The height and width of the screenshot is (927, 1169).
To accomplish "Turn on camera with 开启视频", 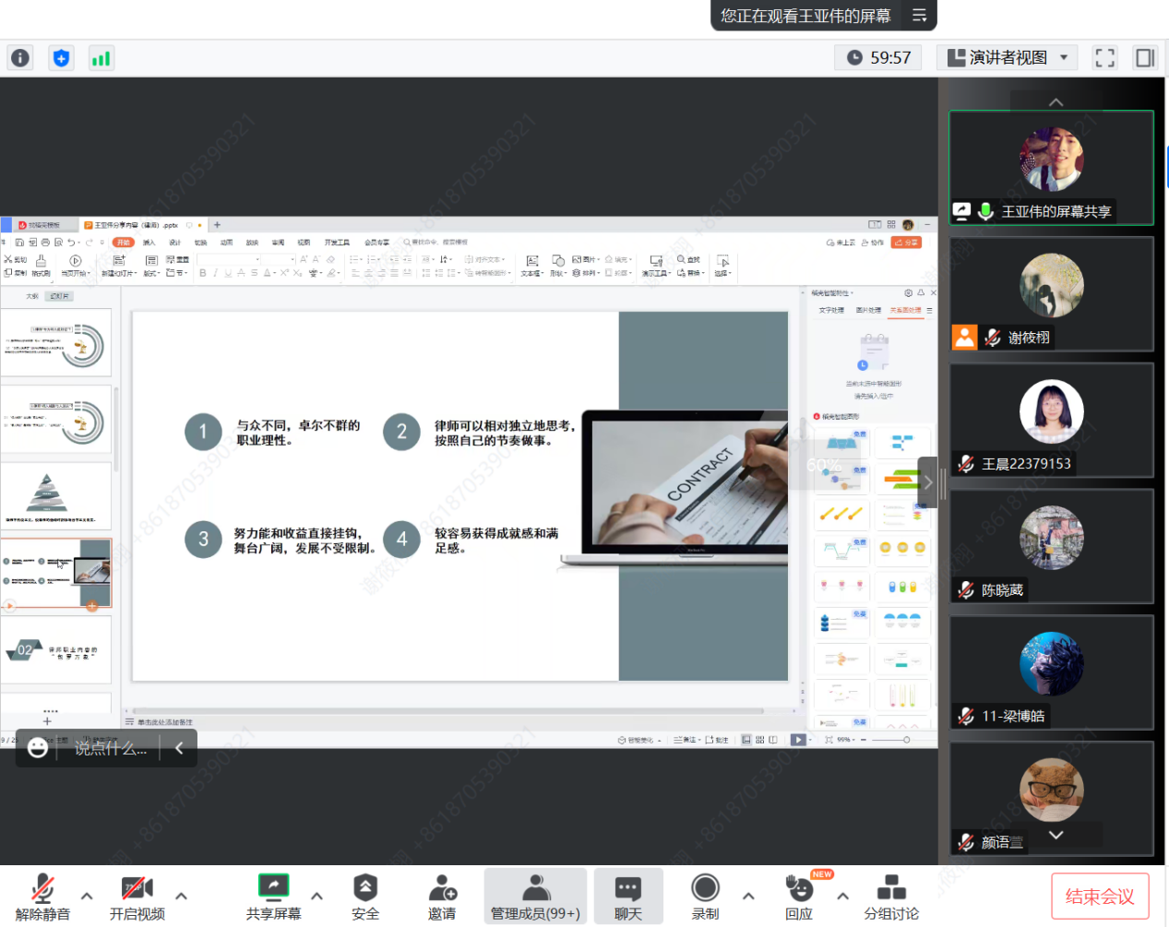I will (x=137, y=897).
